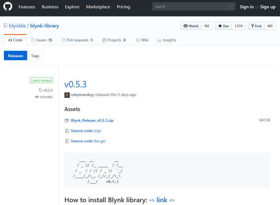Image resolution: width=280 pixels, height=205 pixels.
Task: Click the v0.5.3 tag icon in sidebar
Action: [x=41, y=90]
